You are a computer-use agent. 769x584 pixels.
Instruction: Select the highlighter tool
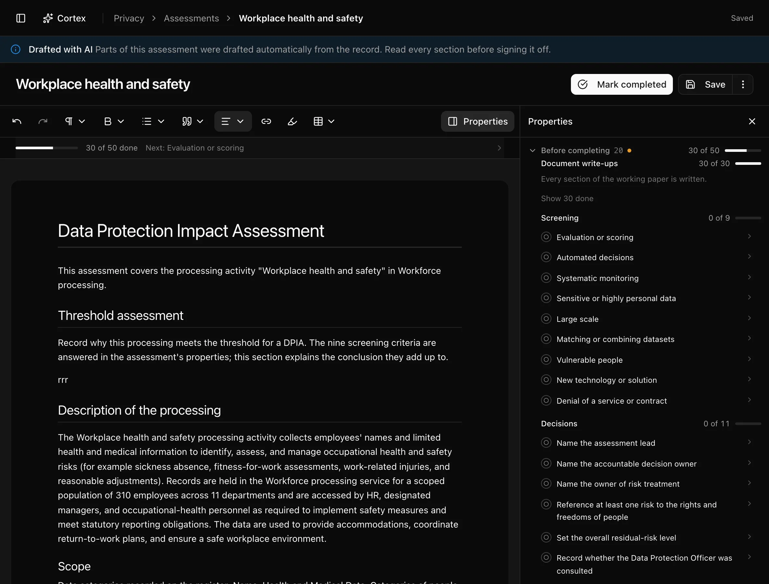[292, 121]
